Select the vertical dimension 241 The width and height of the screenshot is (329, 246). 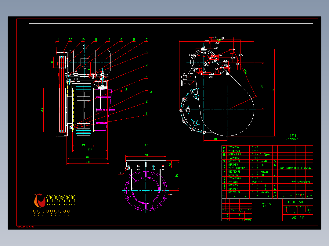(x=177, y=175)
